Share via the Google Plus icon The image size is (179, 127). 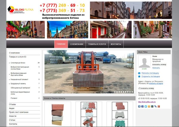pos(158,106)
